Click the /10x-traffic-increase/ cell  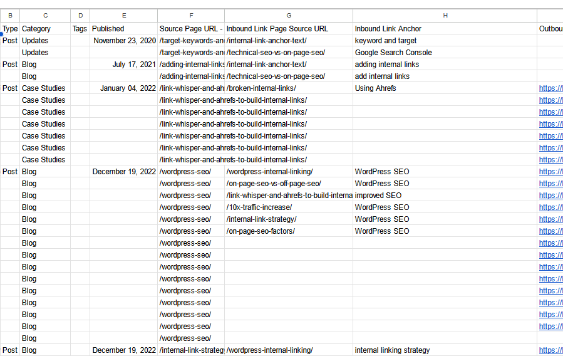289,207
